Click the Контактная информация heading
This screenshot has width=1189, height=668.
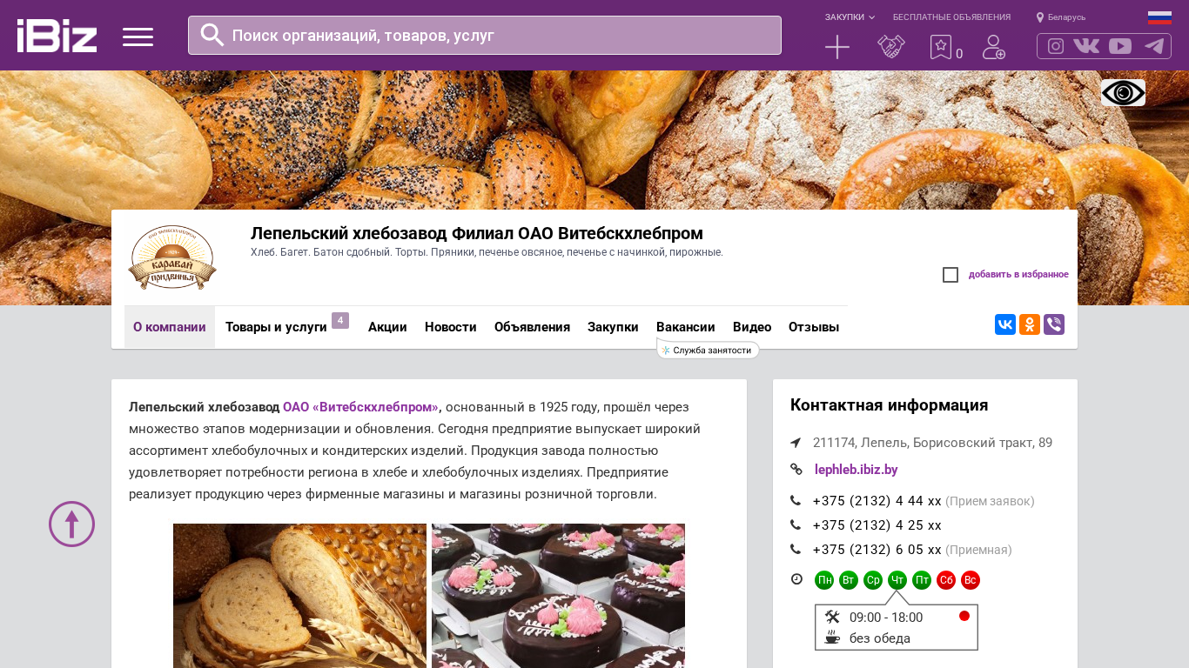tap(889, 405)
